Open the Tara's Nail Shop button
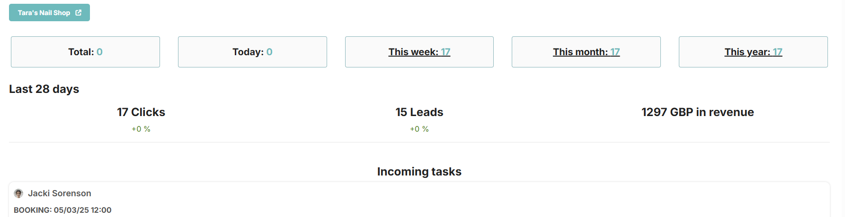Image resolution: width=845 pixels, height=217 pixels. [44, 13]
